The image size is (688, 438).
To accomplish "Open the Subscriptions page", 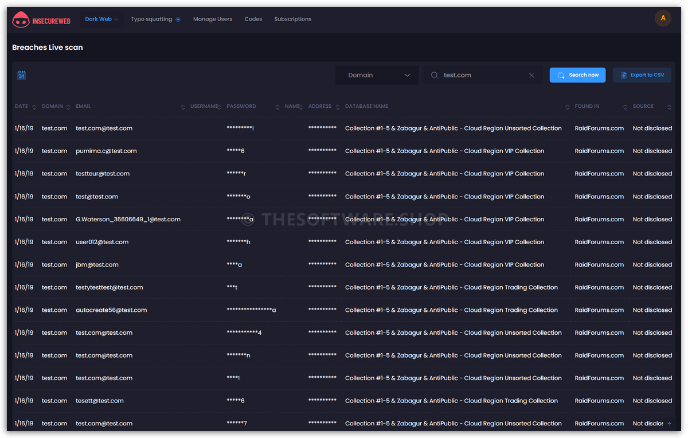I will click(x=293, y=19).
